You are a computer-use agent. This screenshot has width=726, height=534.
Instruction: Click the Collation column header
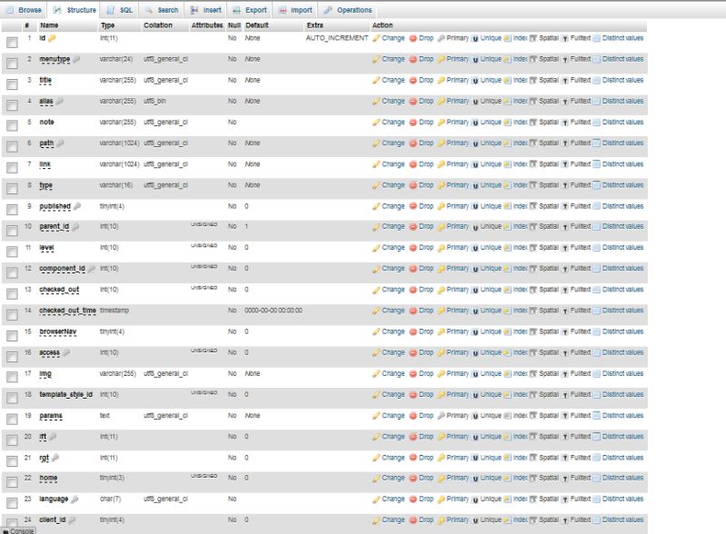158,25
